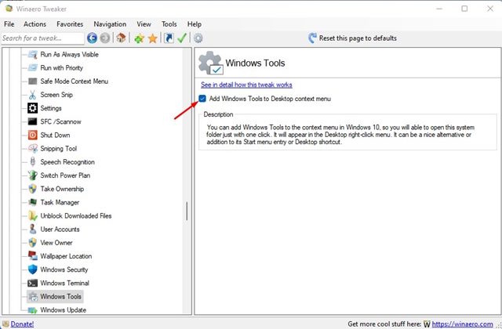502x329 pixels.
Task: Click the View Owner shield icon
Action: click(33, 242)
